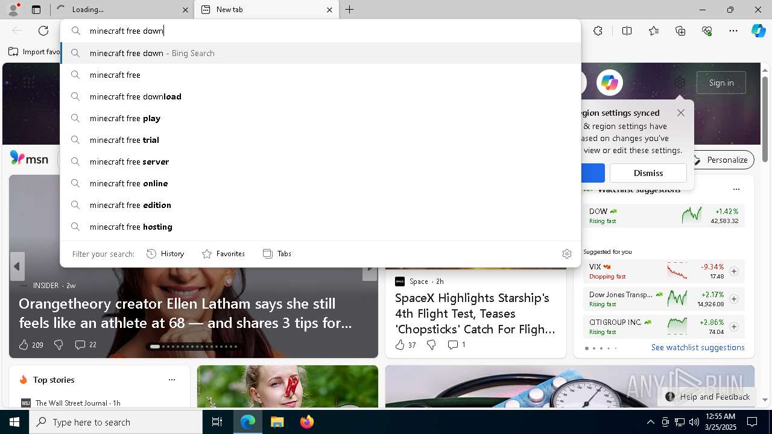Open the Personalize feed button
Screen dimensions: 772x434
tap(721, 160)
